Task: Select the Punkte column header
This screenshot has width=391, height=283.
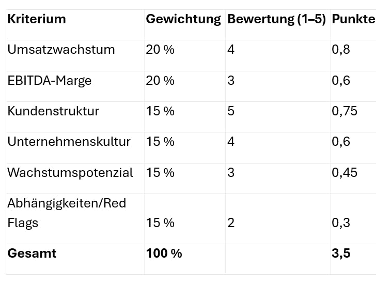Action: point(353,19)
